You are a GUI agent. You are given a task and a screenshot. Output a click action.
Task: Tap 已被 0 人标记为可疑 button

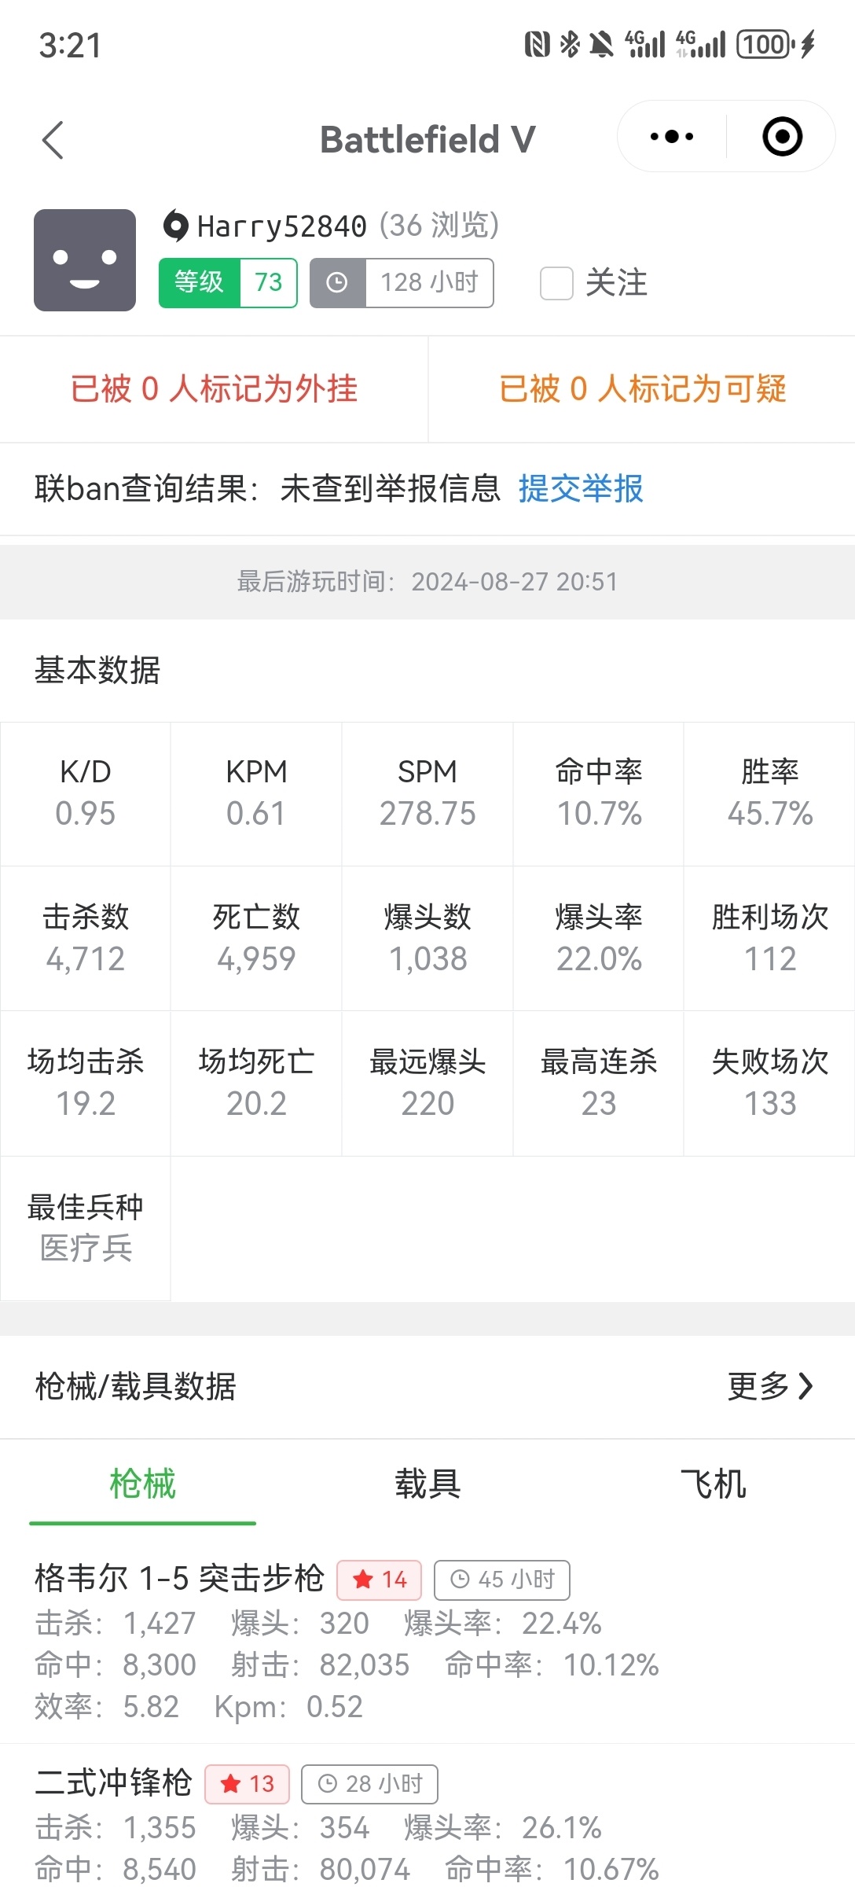click(x=642, y=389)
